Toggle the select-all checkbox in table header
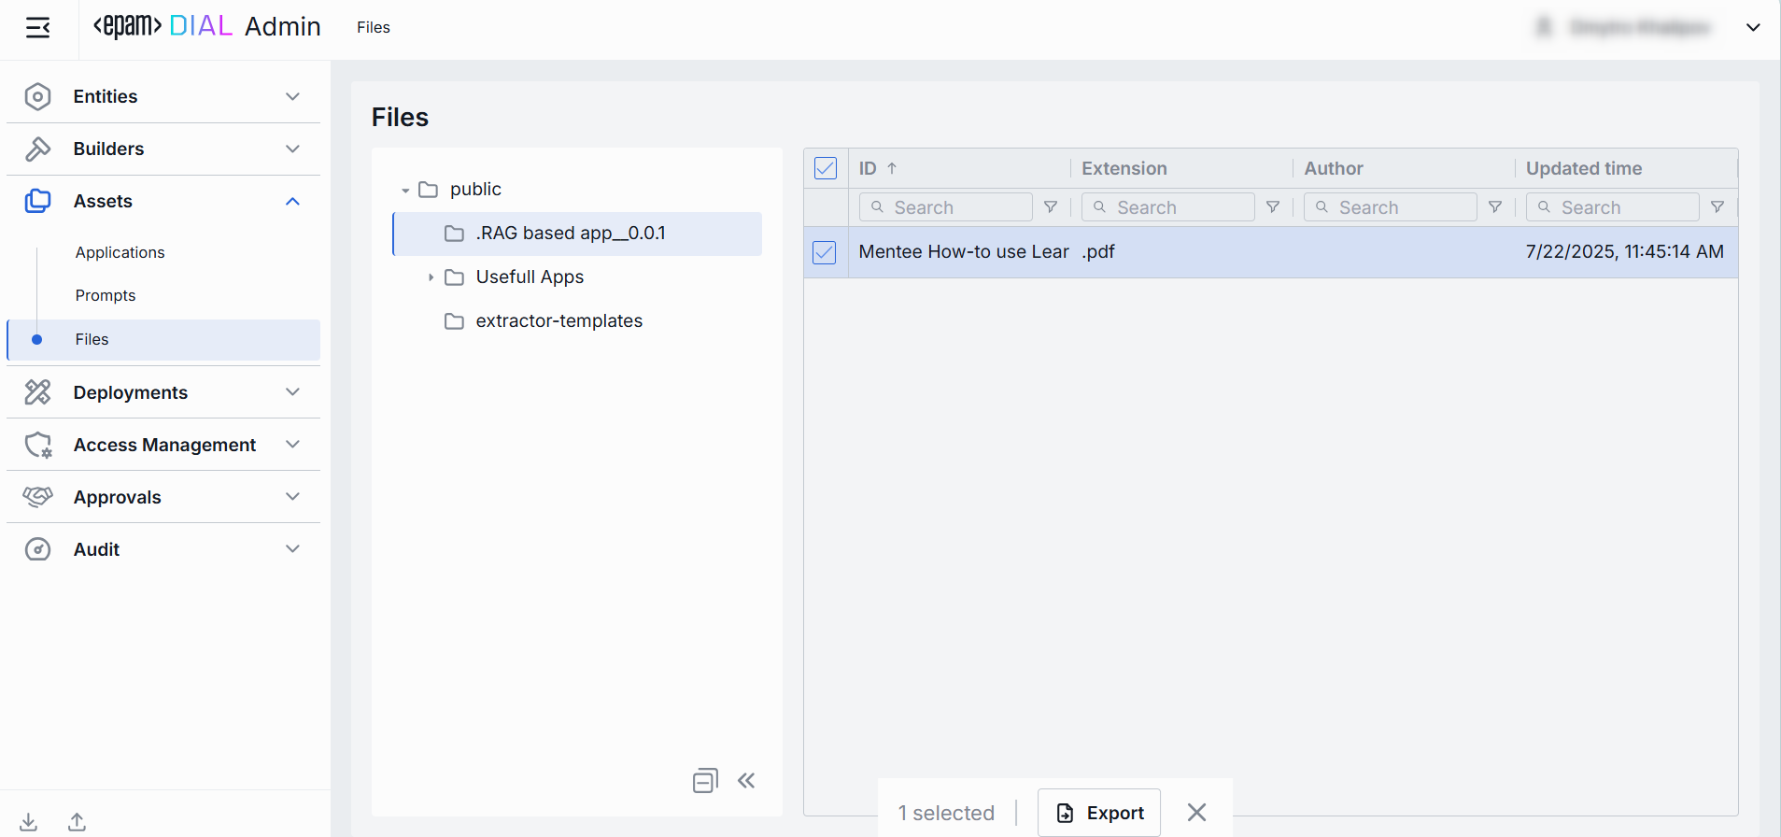Image resolution: width=1781 pixels, height=837 pixels. tap(826, 168)
